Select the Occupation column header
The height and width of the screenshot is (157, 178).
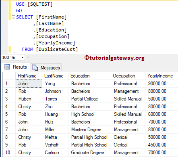tap(128, 76)
